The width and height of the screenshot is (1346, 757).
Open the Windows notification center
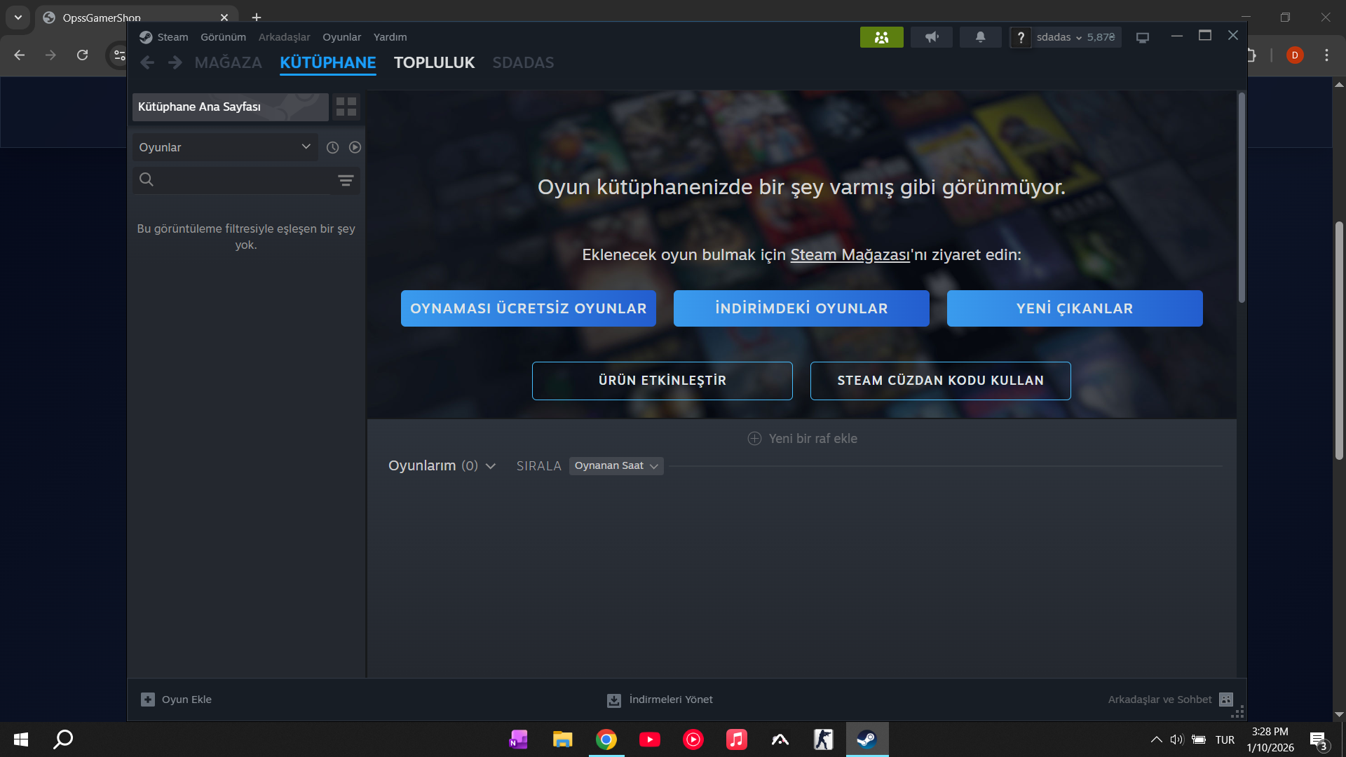click(1319, 740)
